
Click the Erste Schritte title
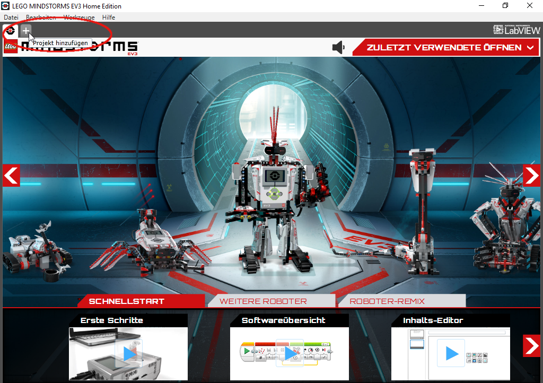tap(111, 320)
